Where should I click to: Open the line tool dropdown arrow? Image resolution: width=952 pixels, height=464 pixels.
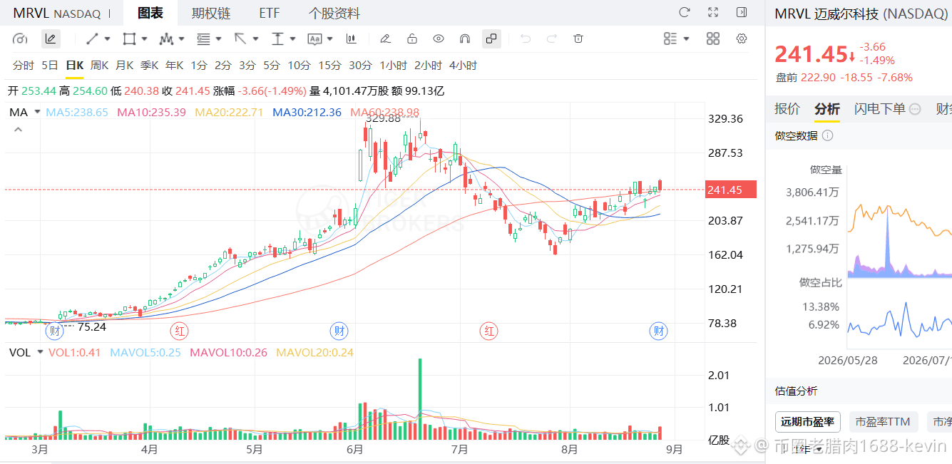(108, 38)
